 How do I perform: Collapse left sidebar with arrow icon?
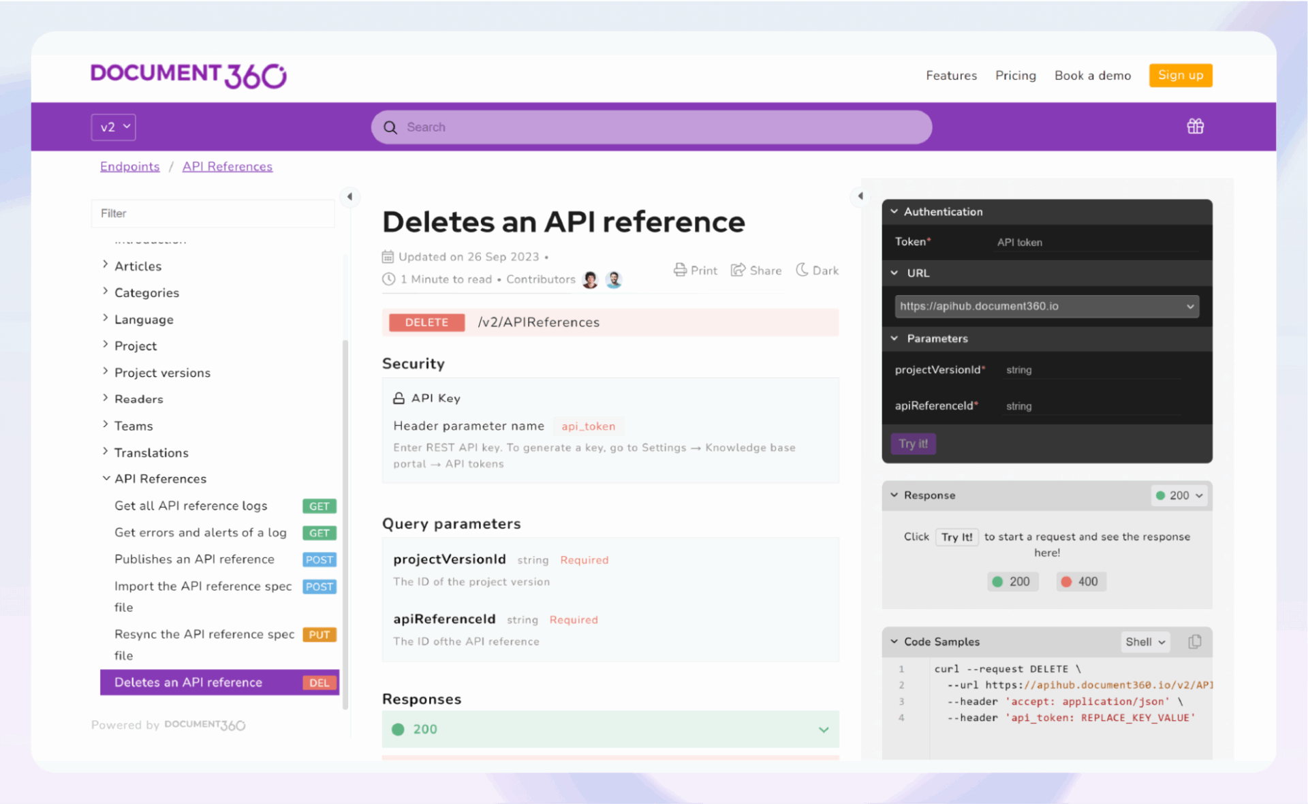(x=349, y=197)
